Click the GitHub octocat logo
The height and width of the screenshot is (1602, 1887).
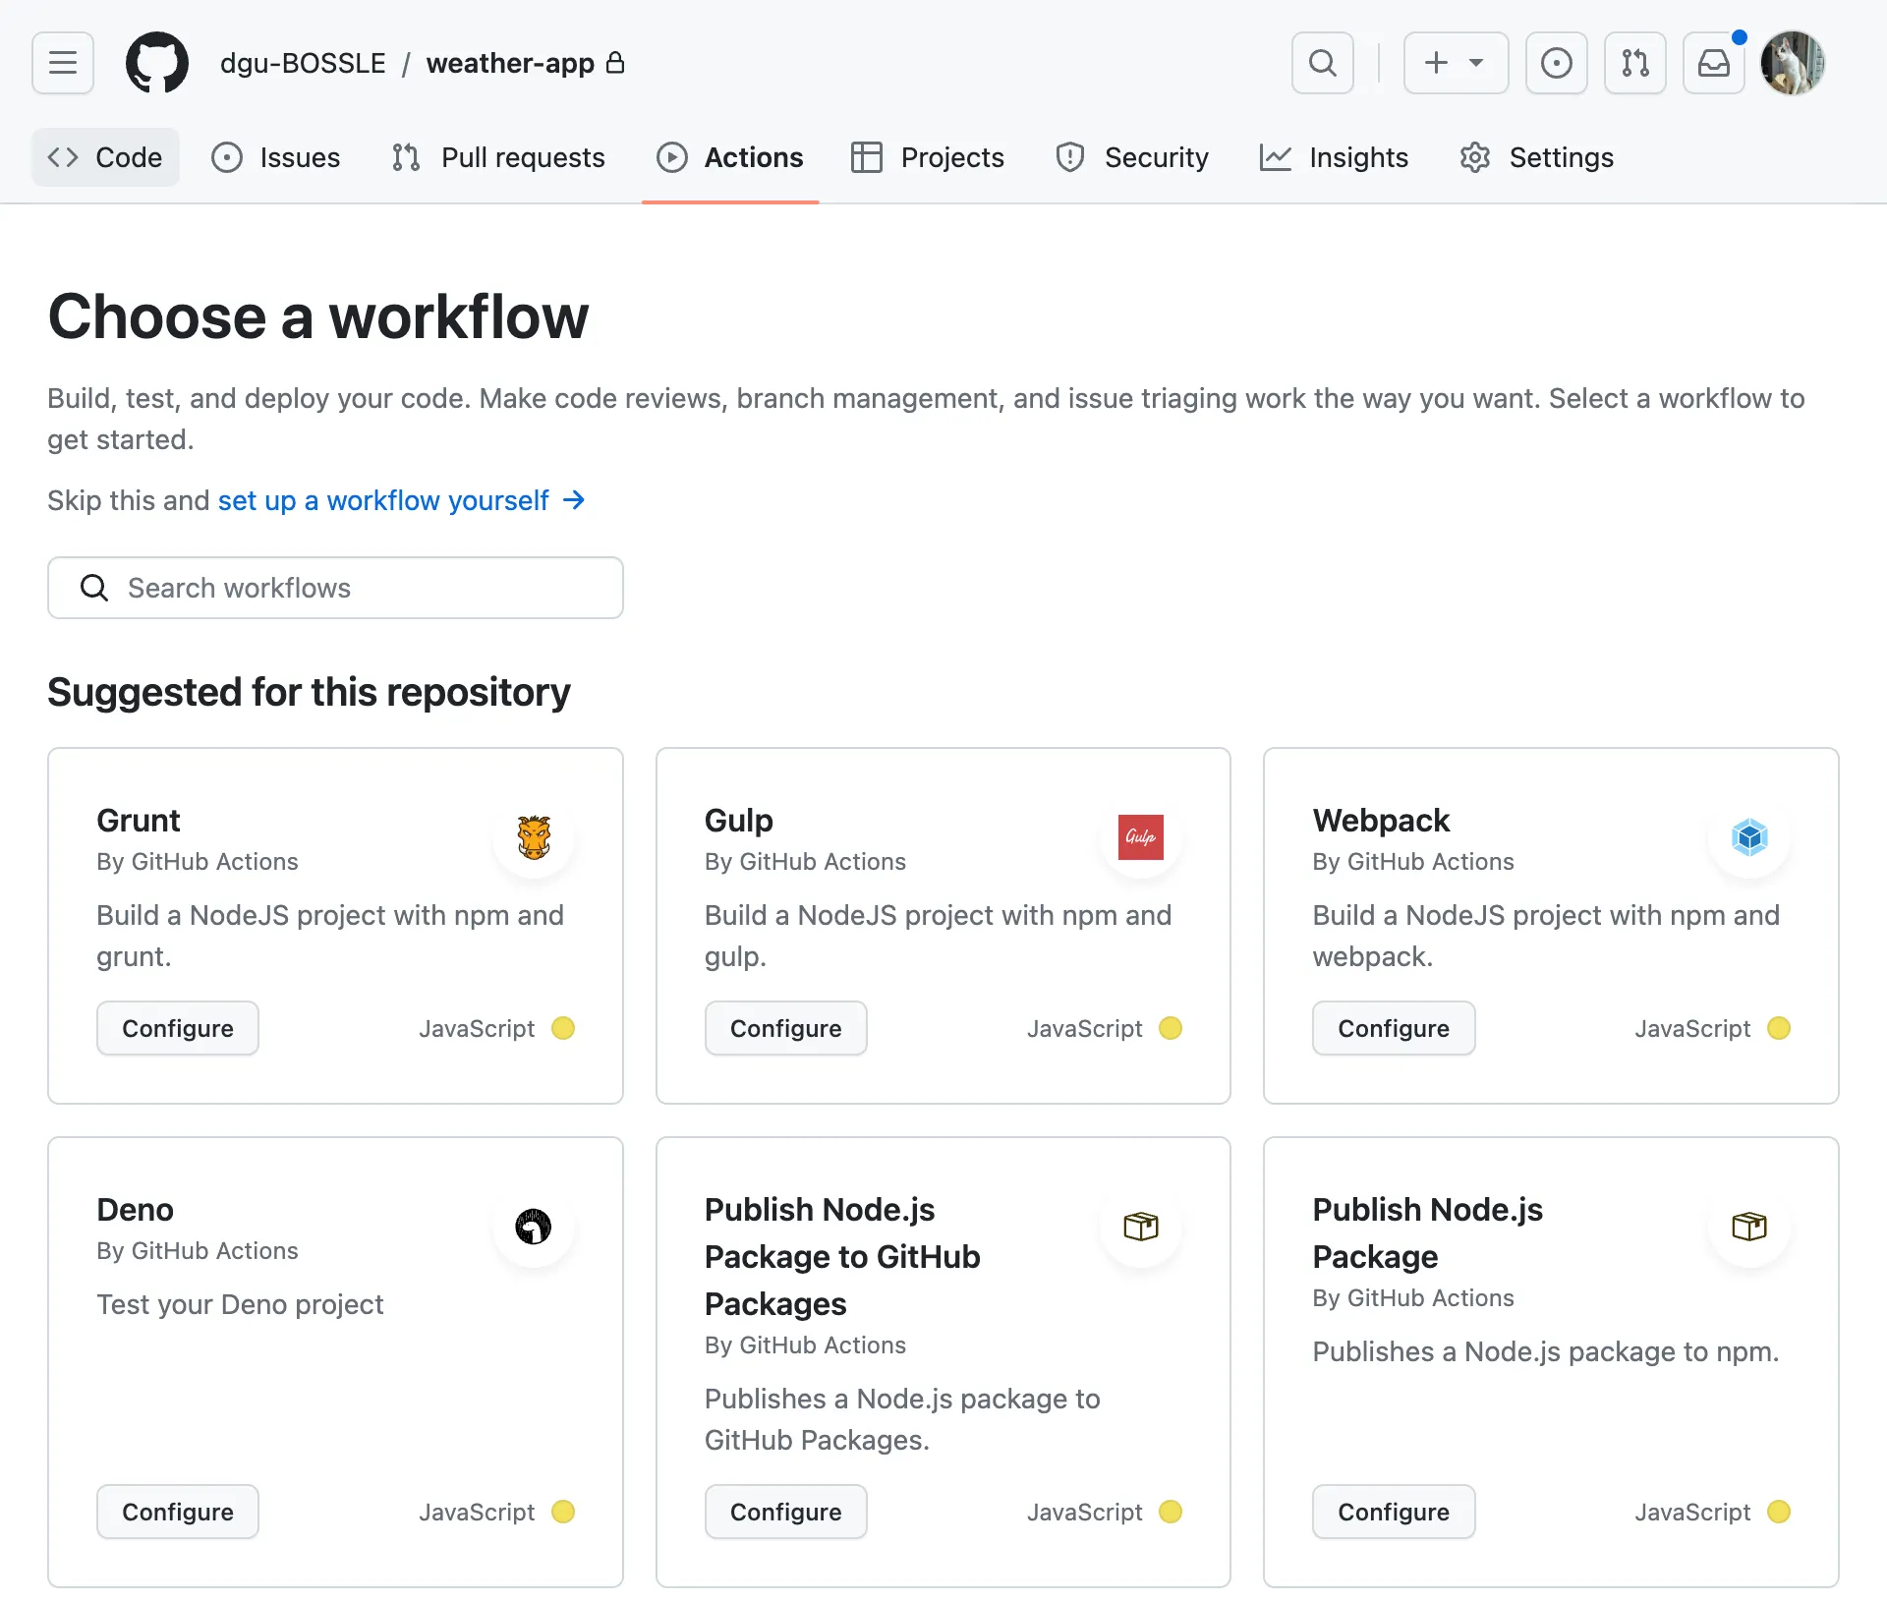point(157,63)
